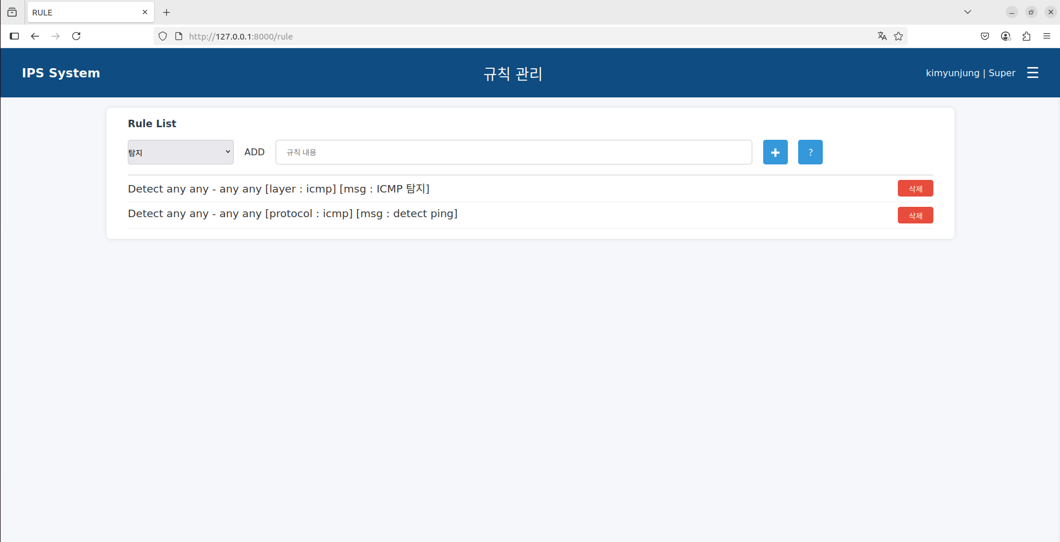Click the ADD label
This screenshot has height=542, width=1060.
(254, 152)
